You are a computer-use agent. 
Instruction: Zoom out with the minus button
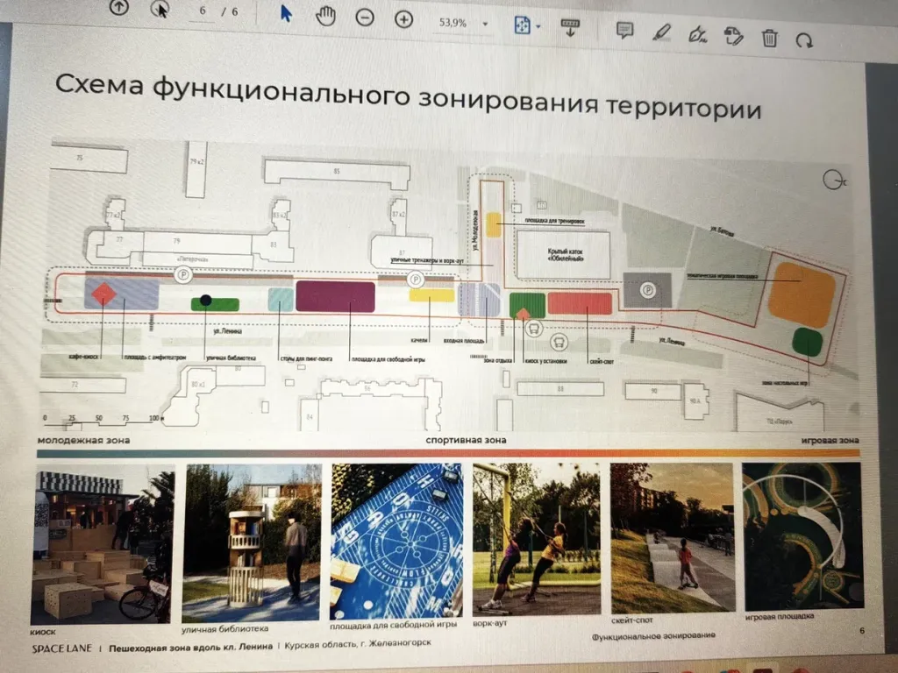[365, 18]
